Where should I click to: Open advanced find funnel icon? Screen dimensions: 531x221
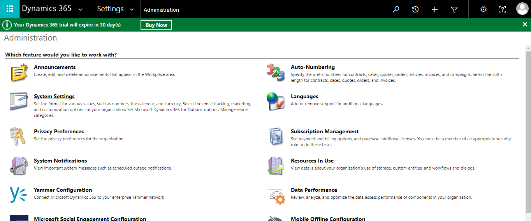pos(454,9)
